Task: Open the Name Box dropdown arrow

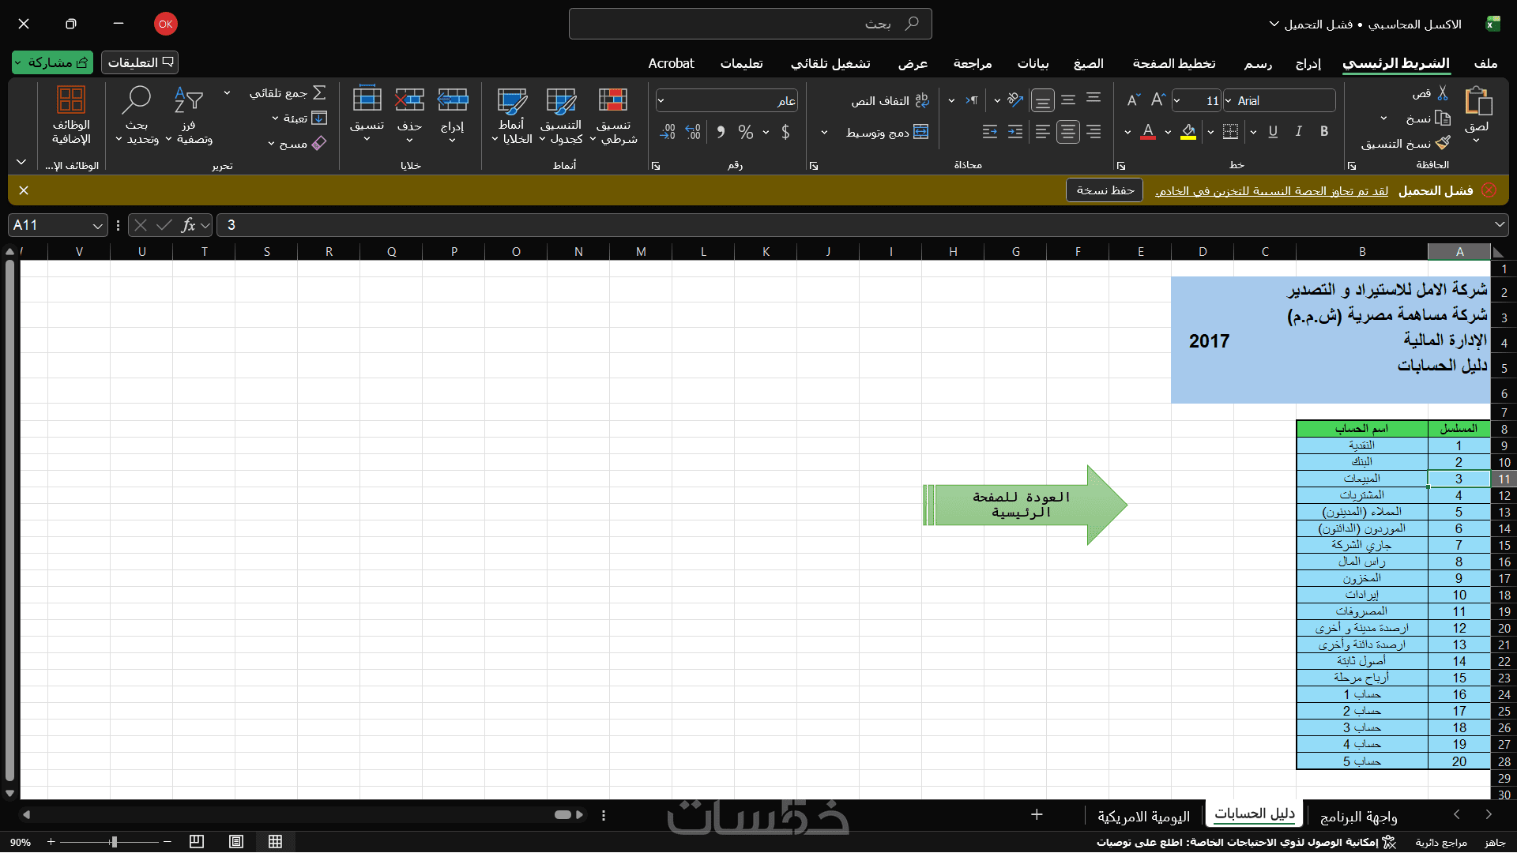Action: 97,226
